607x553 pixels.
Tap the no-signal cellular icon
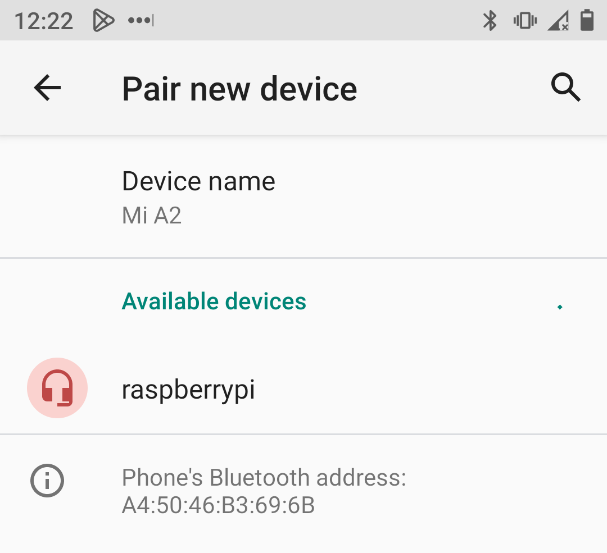click(x=558, y=21)
